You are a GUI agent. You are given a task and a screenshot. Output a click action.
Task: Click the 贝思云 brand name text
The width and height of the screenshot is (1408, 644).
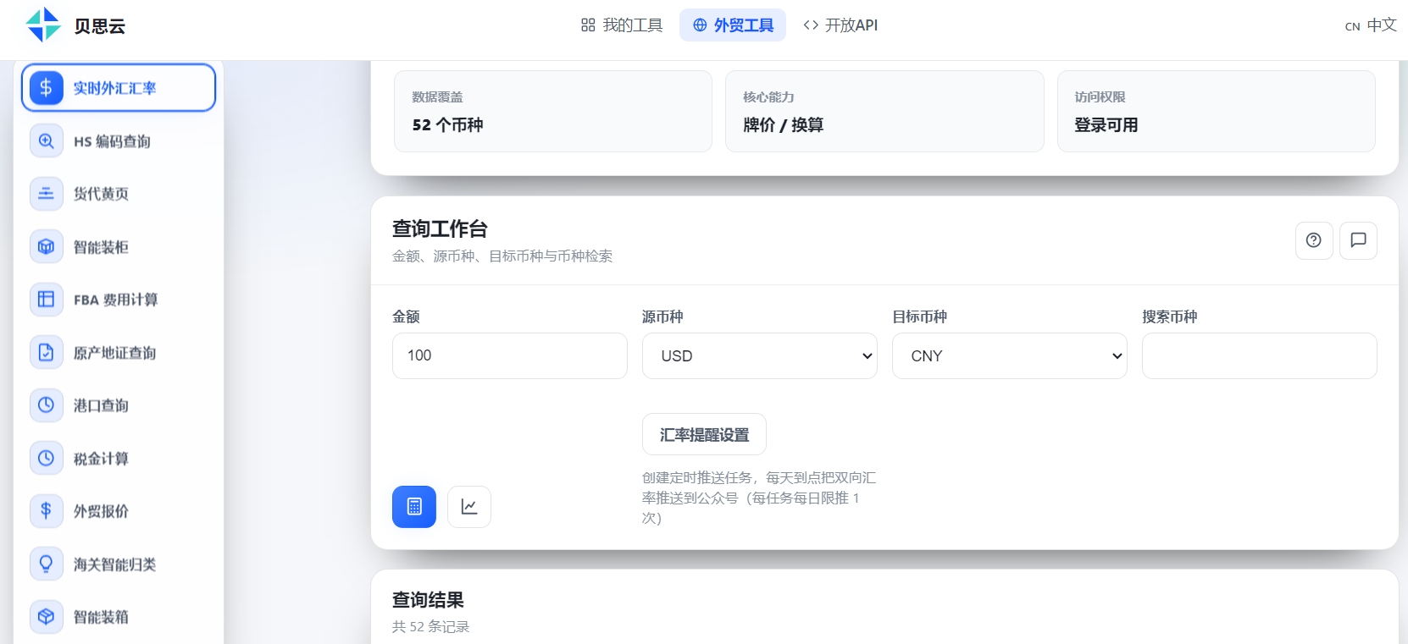[100, 26]
